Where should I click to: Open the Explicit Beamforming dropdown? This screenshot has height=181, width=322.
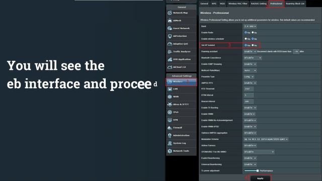(250, 158)
